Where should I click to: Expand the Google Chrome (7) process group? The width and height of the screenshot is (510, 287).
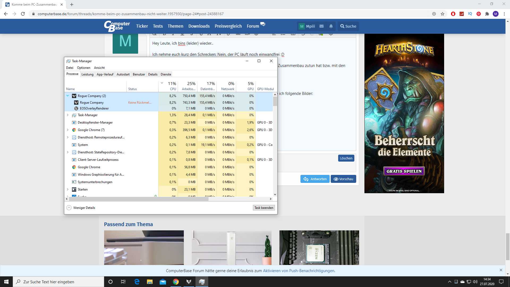click(68, 130)
